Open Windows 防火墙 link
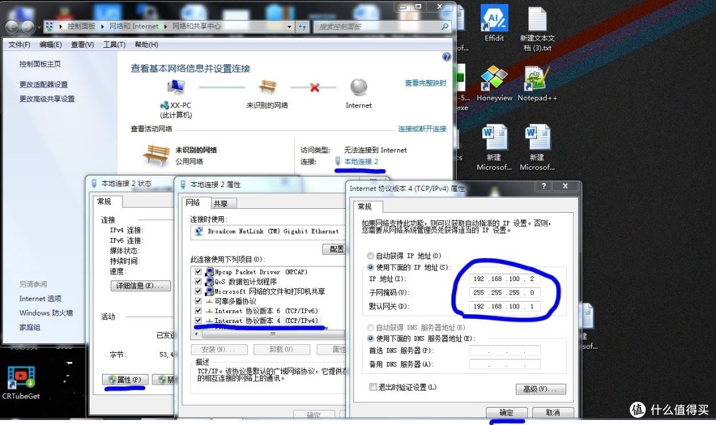The image size is (716, 425). [46, 313]
